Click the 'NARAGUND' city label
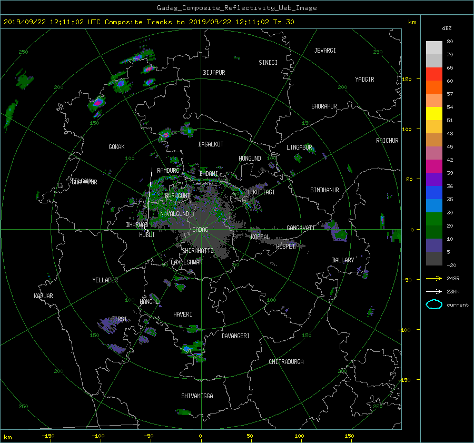 (178, 196)
